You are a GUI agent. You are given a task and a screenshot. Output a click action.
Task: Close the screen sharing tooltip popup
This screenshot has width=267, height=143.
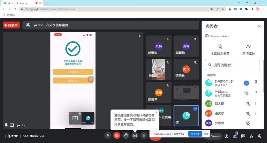[156, 112]
